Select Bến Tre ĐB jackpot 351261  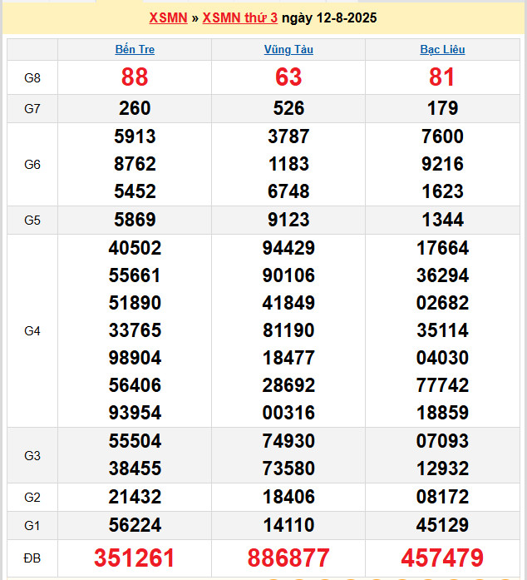[x=134, y=558]
